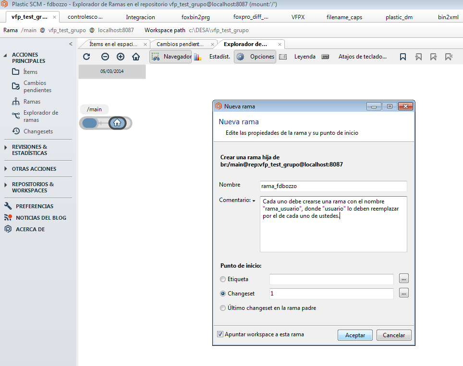463x366 pixels.
Task: Open PREFERENCIAS settings
Action: click(x=29, y=206)
